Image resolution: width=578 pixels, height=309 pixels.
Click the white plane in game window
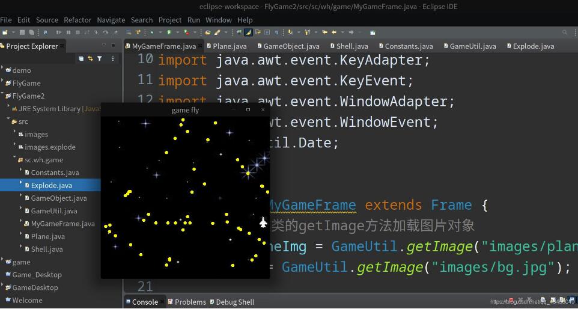263,222
